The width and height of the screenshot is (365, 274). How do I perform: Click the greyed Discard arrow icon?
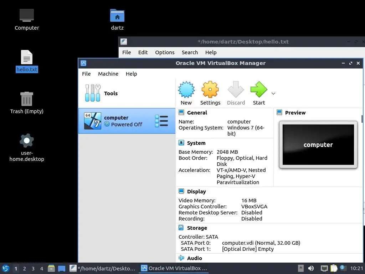tap(236, 90)
